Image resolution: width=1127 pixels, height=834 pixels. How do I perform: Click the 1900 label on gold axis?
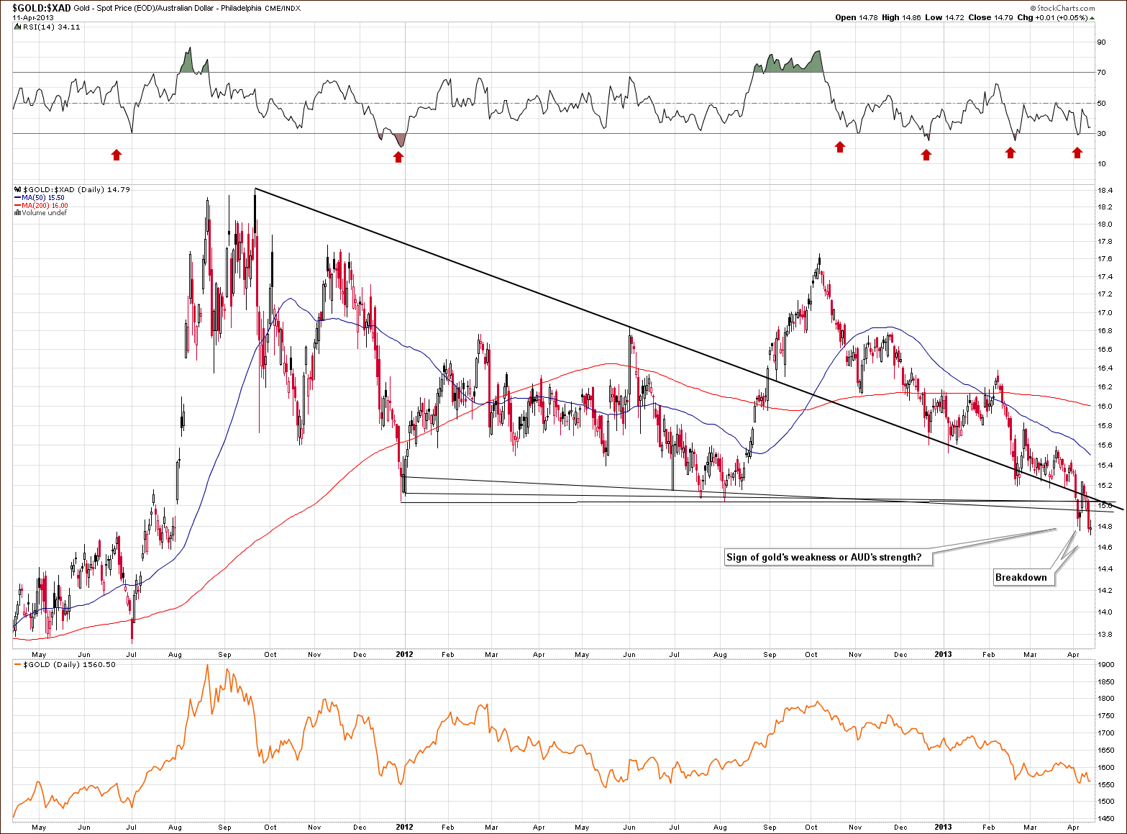coord(1106,666)
